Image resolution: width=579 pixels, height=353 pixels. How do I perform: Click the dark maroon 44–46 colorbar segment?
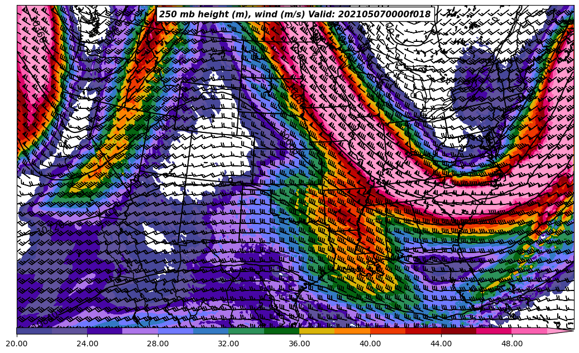coord(459,331)
